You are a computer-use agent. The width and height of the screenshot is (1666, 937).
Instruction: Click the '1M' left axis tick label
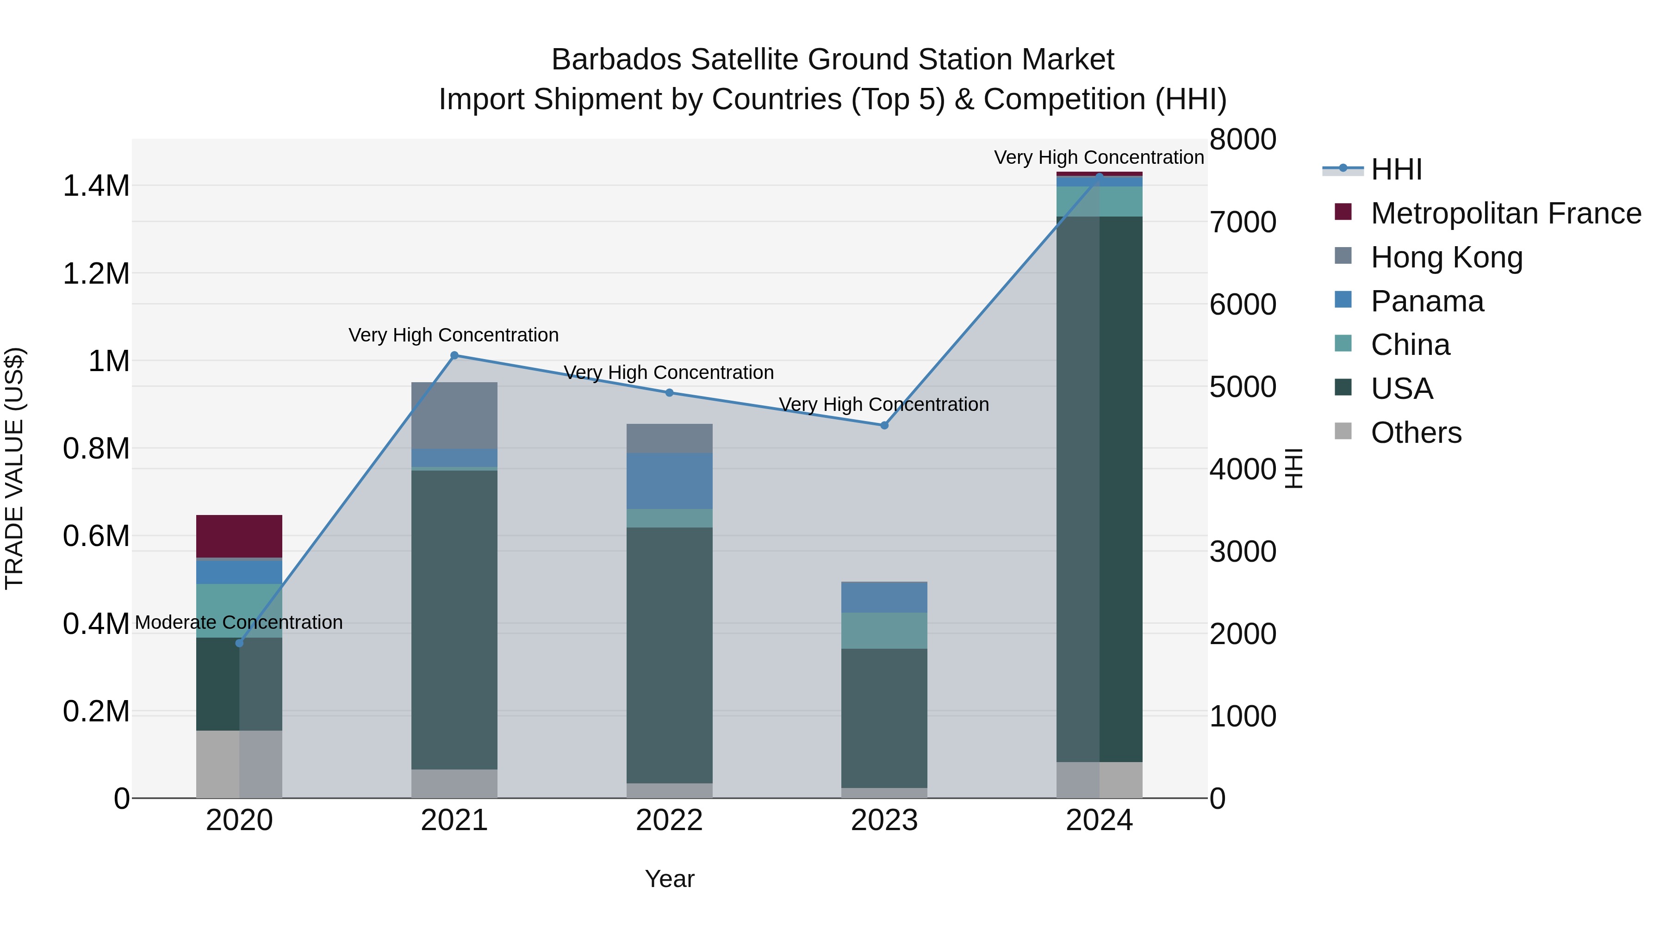click(x=109, y=361)
